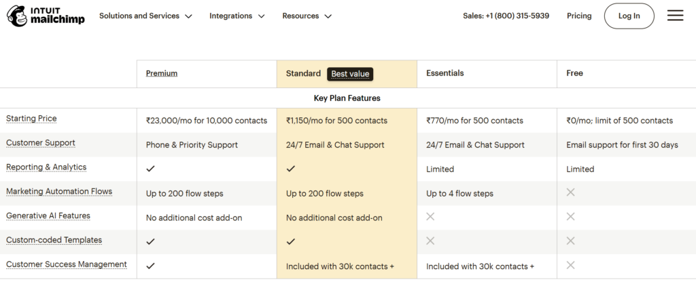696x284 pixels.
Task: Click Premium Reporting & Analytics checkmark
Action: click(150, 169)
